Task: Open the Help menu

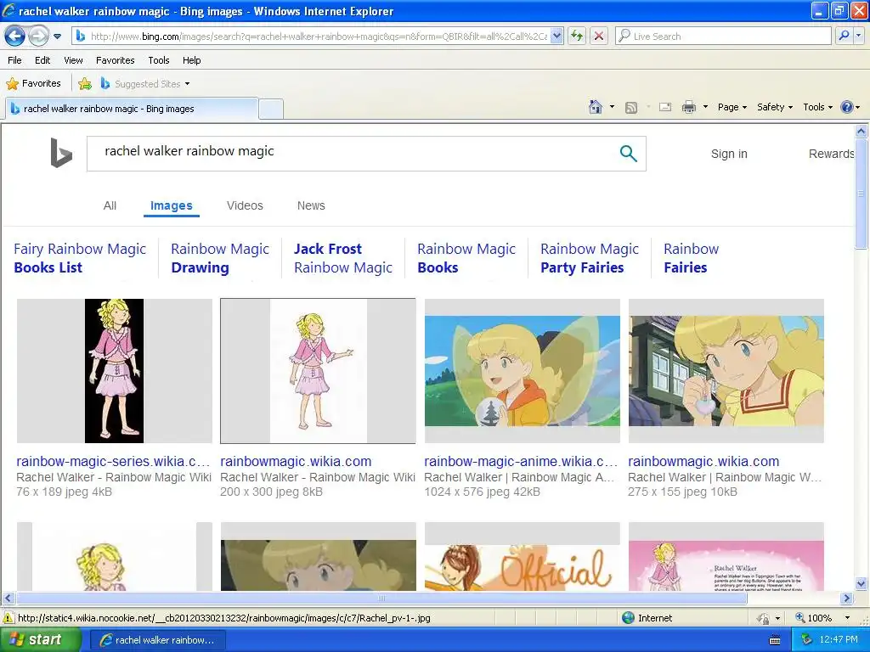Action: pos(191,60)
